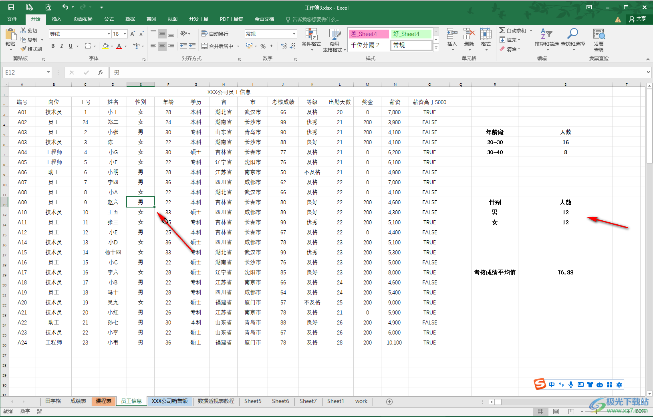The width and height of the screenshot is (653, 417).
Task: Click the Paste (粘贴) icon
Action: [x=11, y=35]
